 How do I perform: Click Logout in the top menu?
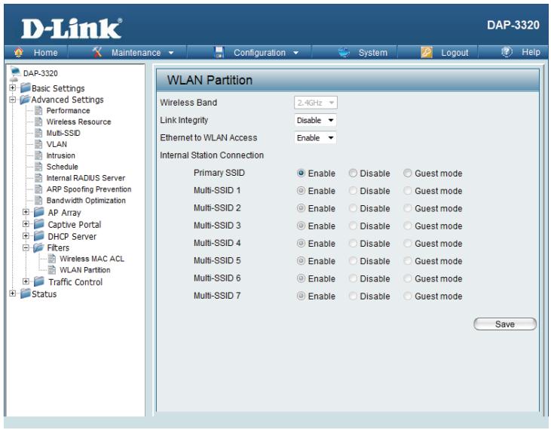click(x=455, y=53)
